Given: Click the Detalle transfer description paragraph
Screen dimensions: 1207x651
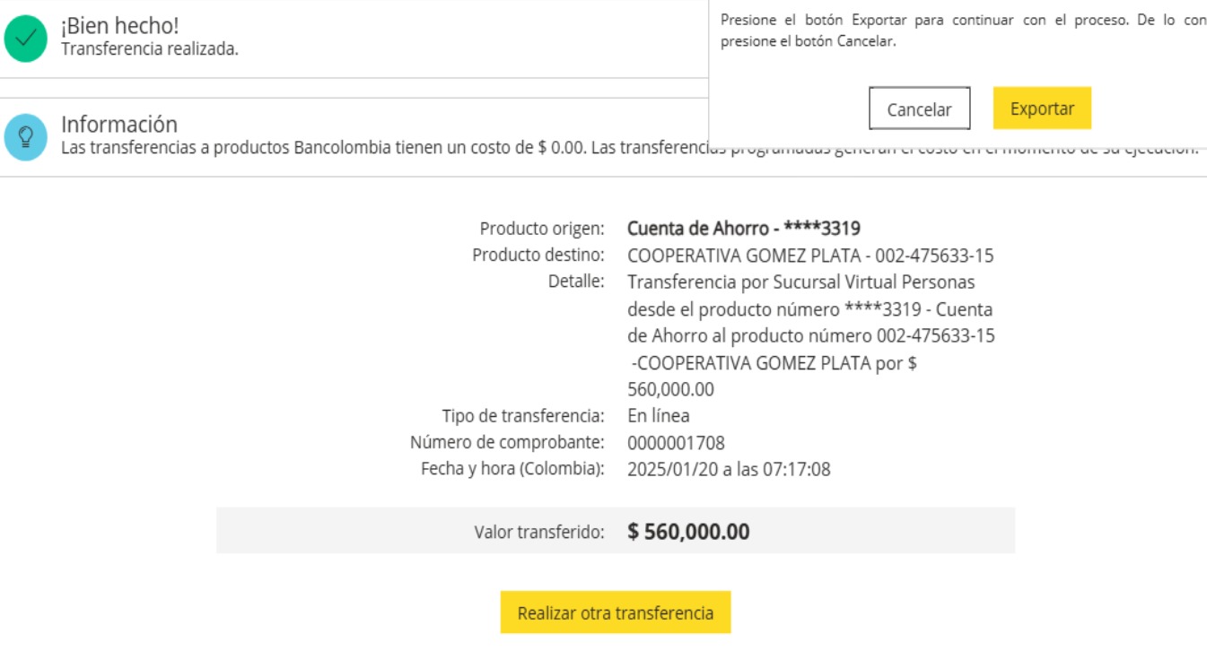Looking at the screenshot, I should pyautogui.click(x=809, y=336).
